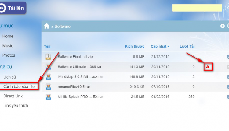This screenshot has height=131, width=229.
Task: Toggle Cập nhật sort dropdown arrow
Action: [x=168, y=46]
